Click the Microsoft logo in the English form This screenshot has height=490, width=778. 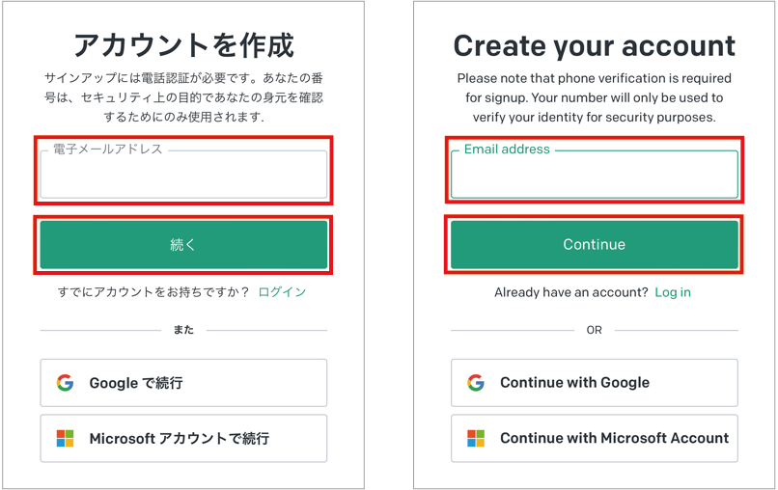[x=476, y=439]
